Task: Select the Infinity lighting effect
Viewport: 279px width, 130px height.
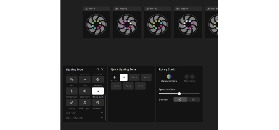Action: pos(71,103)
